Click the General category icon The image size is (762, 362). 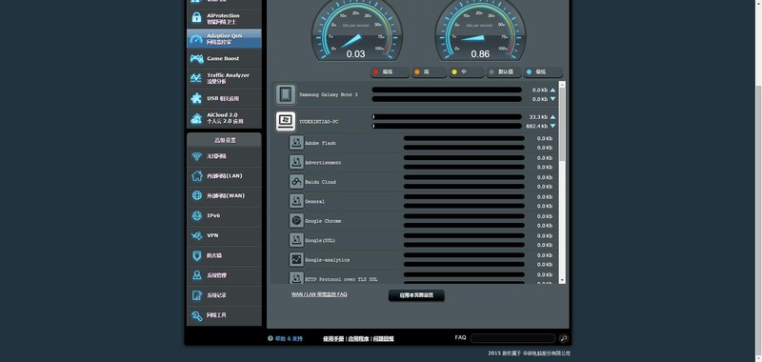(296, 201)
